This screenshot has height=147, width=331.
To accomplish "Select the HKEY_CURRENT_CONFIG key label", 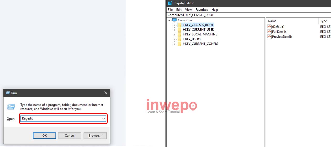I will (x=200, y=44).
